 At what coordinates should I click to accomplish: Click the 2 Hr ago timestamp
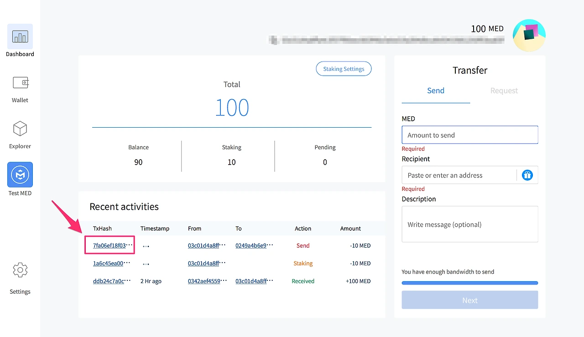(x=151, y=281)
